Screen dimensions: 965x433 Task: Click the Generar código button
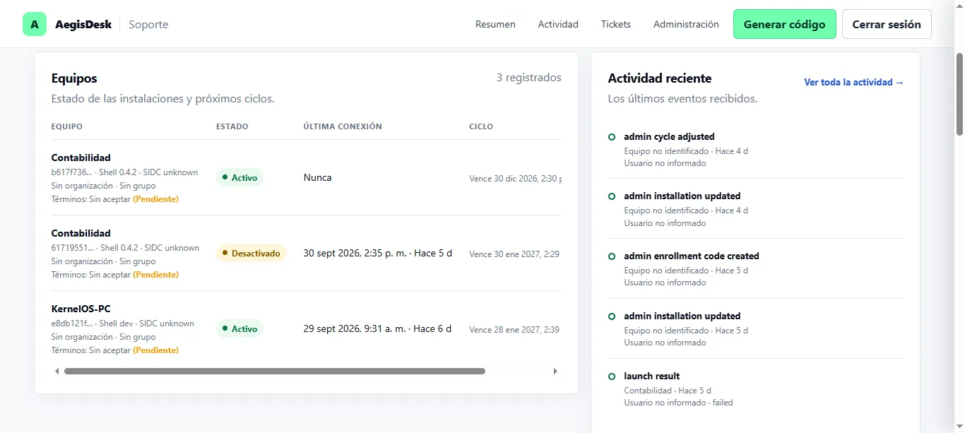[784, 24]
